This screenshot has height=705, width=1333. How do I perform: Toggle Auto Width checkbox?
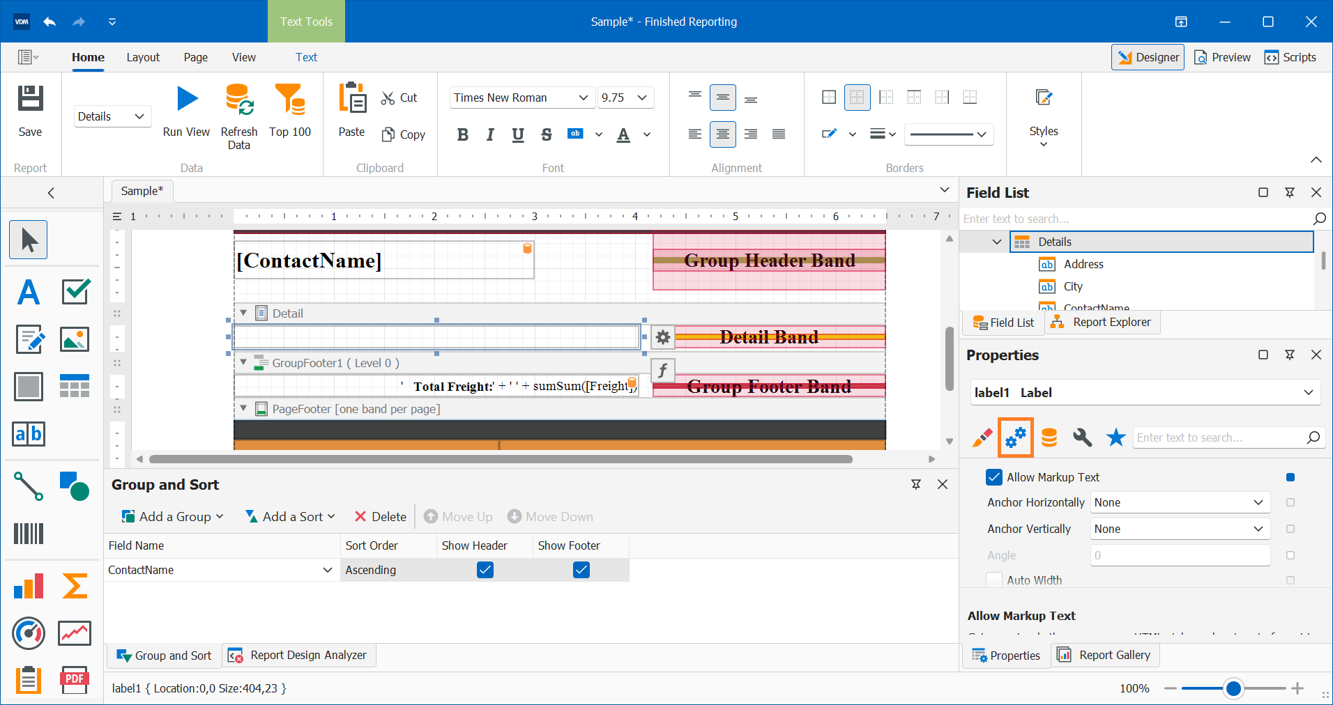994,580
